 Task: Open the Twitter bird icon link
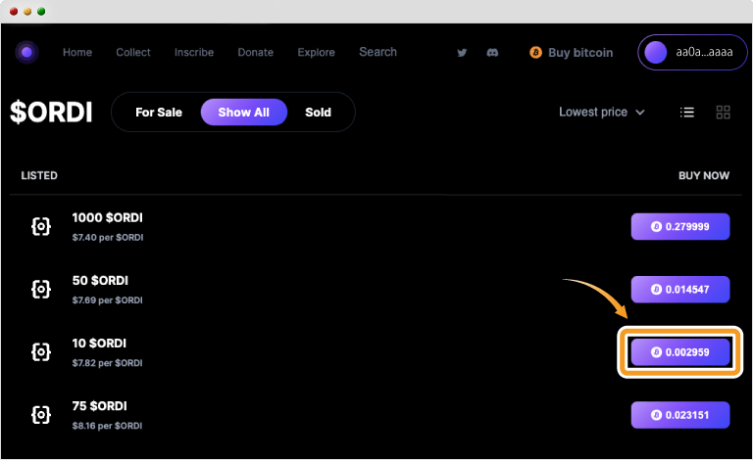(x=462, y=53)
